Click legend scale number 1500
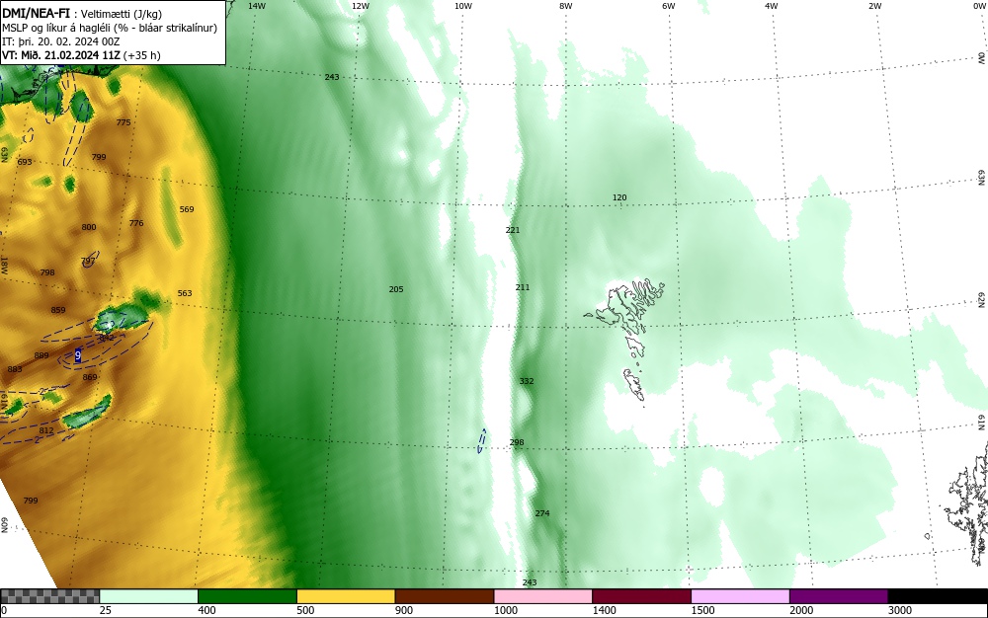 (x=702, y=610)
